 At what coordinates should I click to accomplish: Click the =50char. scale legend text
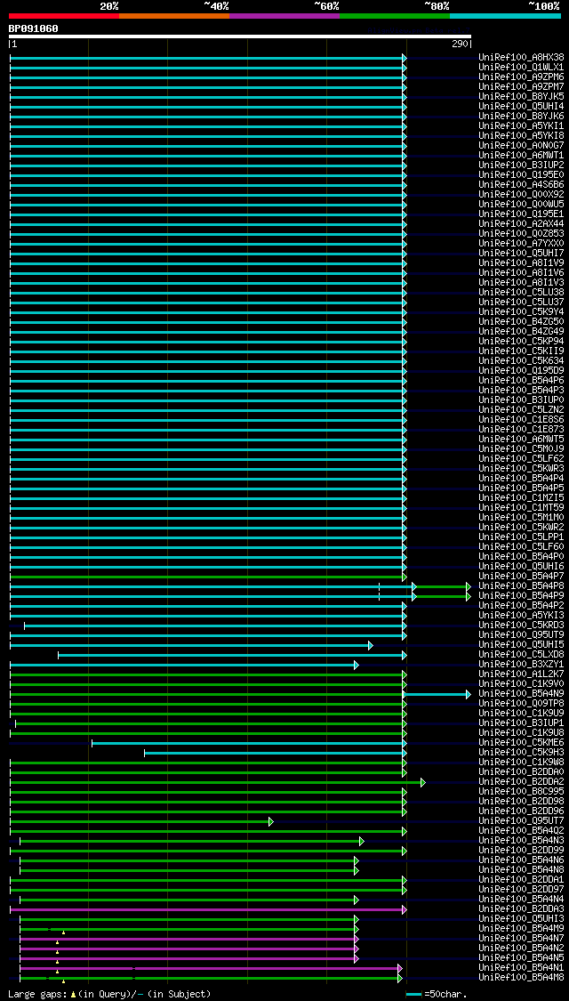(445, 994)
